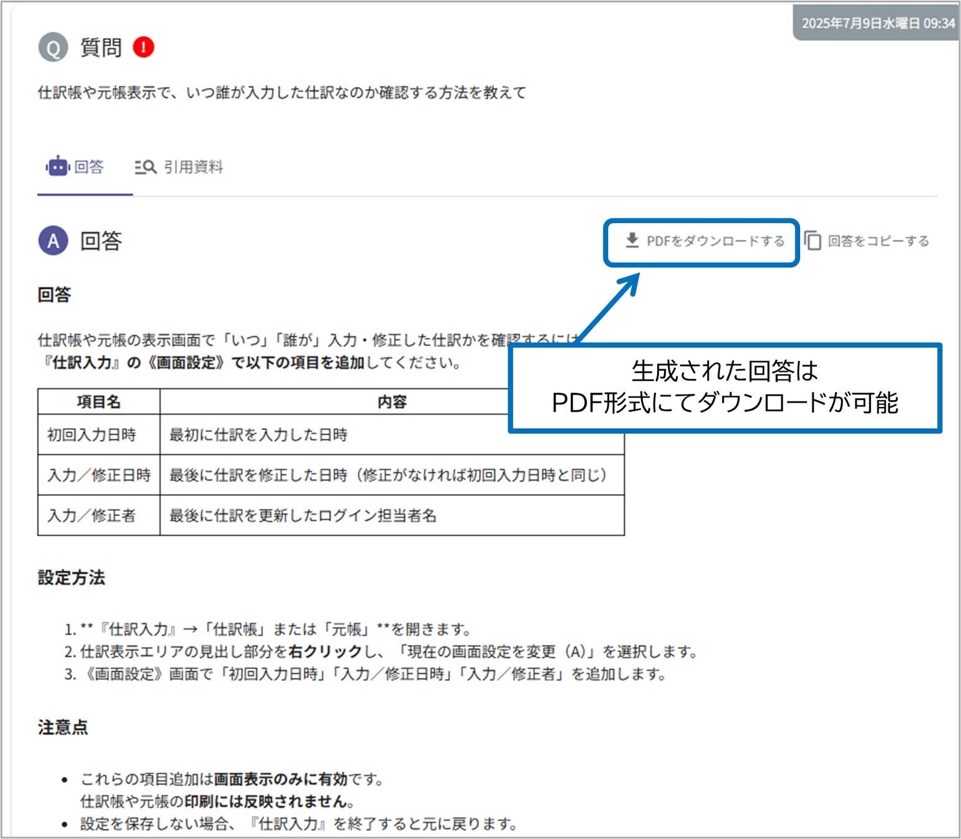Click the 2025年7月9日 timestamp badge
The image size is (961, 839).
[877, 24]
